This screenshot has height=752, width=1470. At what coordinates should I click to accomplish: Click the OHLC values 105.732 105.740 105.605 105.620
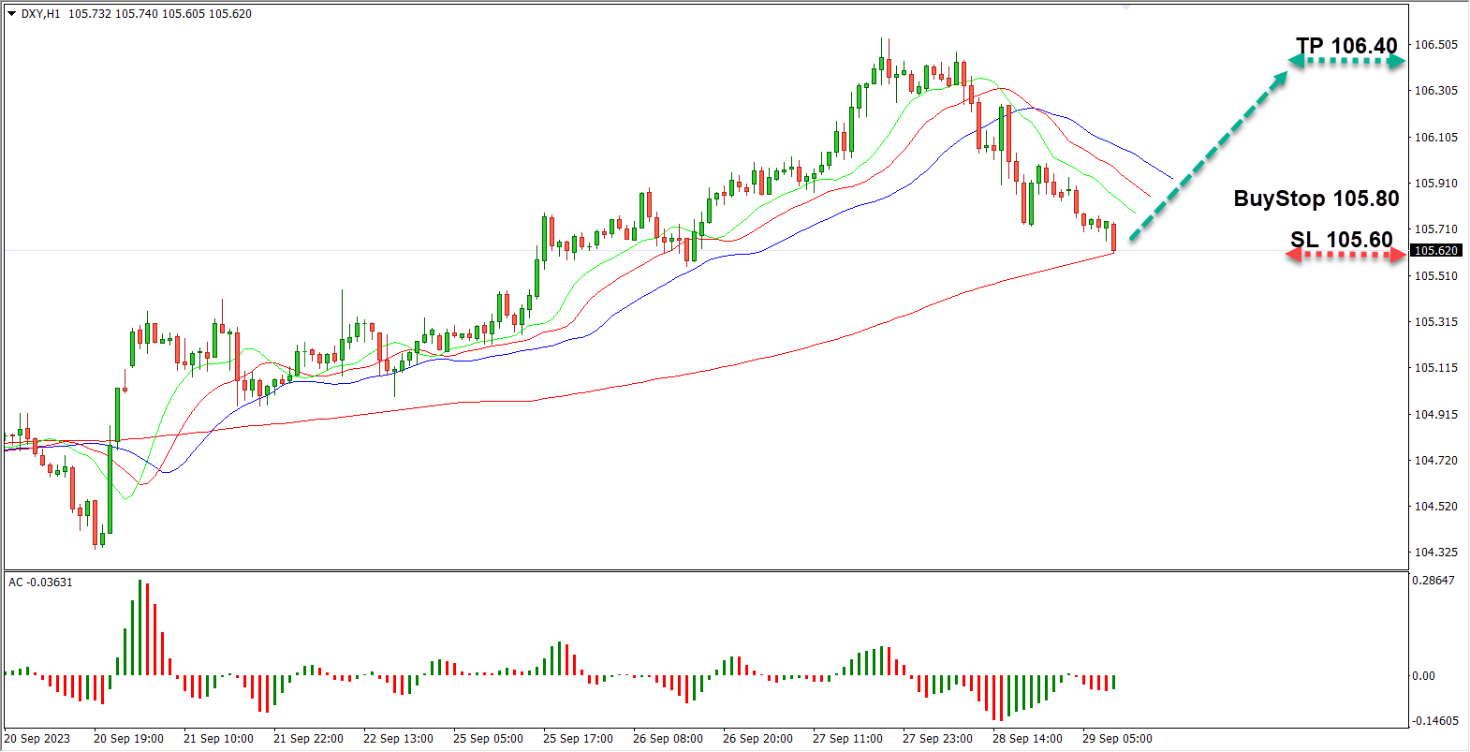point(160,14)
